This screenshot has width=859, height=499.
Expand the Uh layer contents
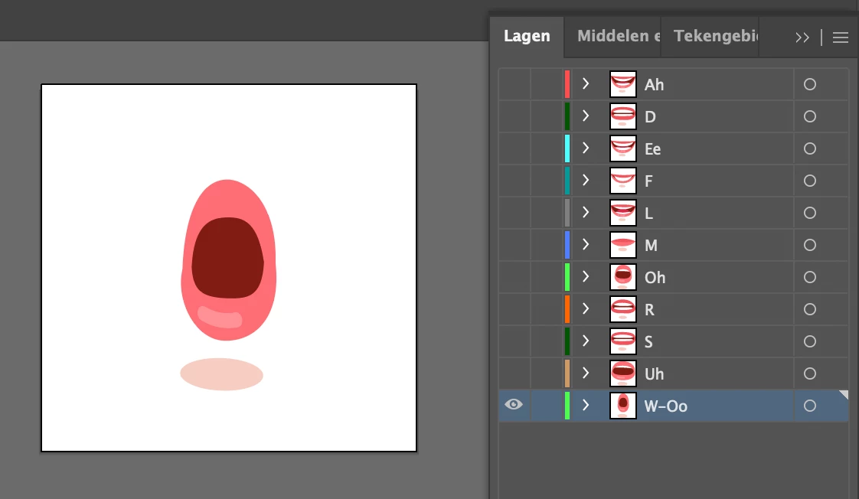point(586,373)
